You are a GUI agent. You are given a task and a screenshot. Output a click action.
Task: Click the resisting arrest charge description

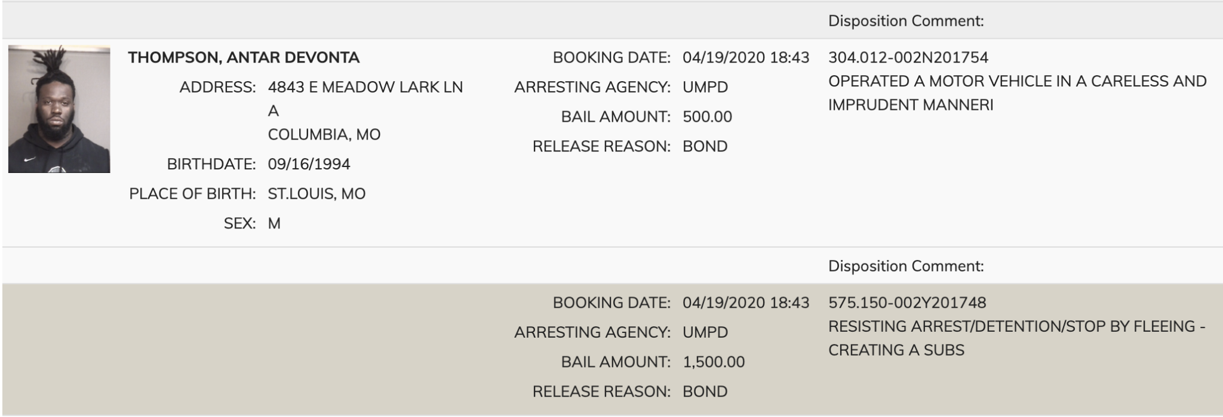(x=1016, y=338)
